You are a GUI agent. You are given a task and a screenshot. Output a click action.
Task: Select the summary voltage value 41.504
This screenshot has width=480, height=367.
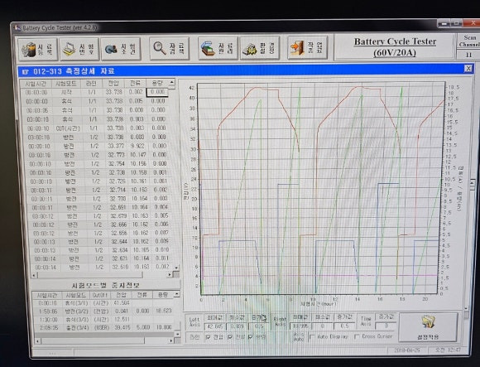(x=121, y=303)
